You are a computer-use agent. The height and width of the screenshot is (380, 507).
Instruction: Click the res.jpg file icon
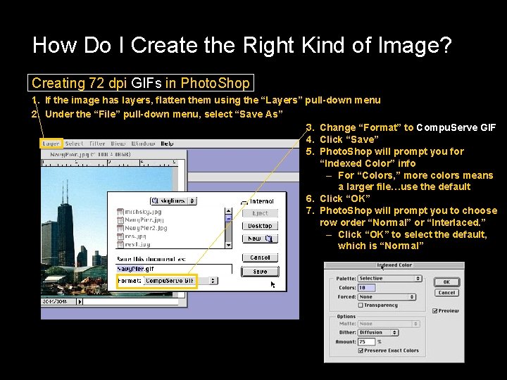click(120, 236)
